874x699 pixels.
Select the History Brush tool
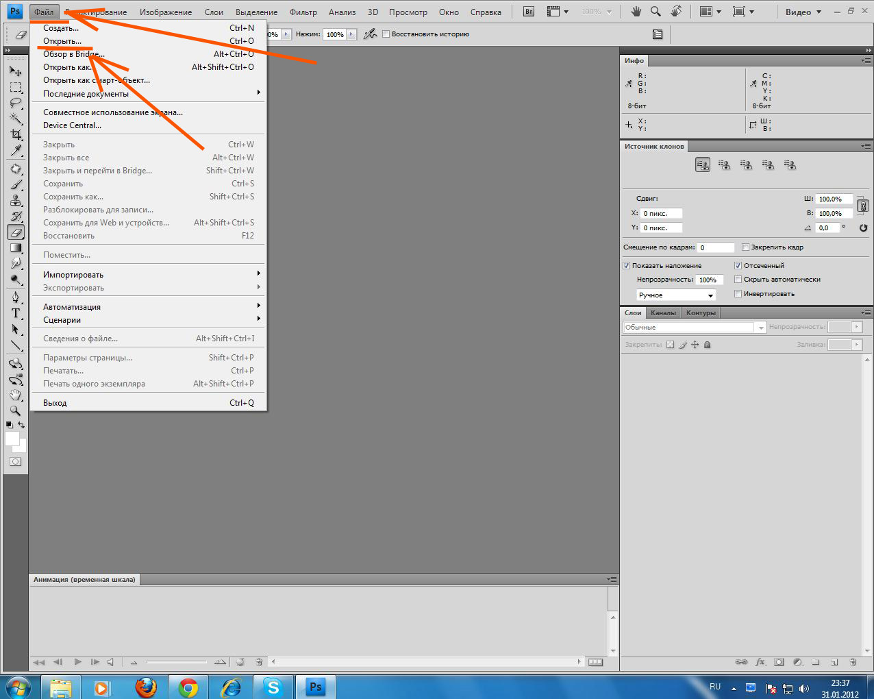click(x=16, y=216)
